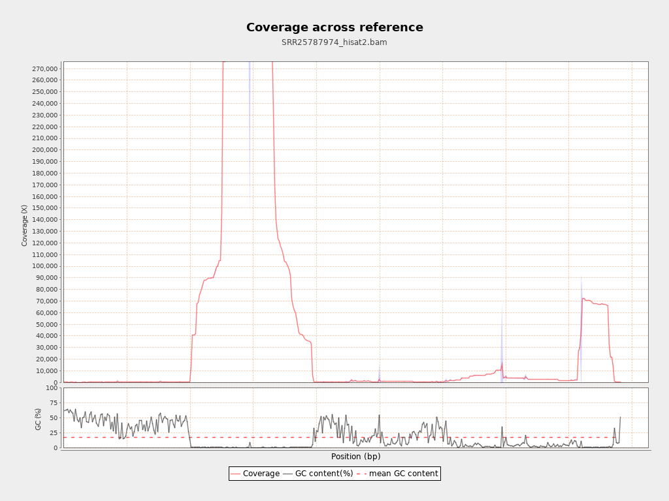
Task: Click the 25 tick on GC axis
Action: pyautogui.click(x=54, y=433)
